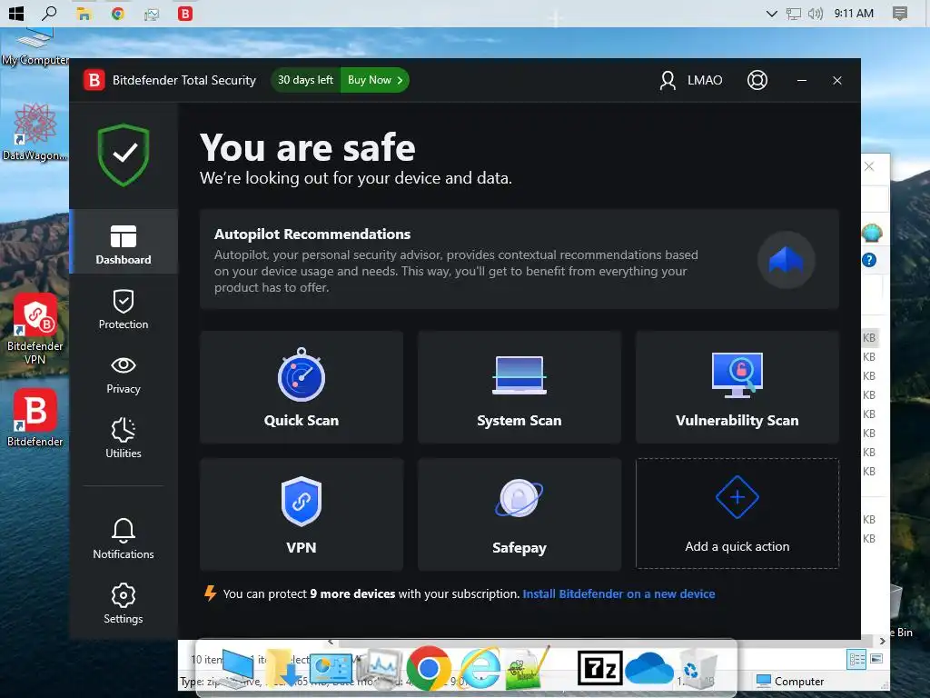Open the VPN quick action tile
The height and width of the screenshot is (698, 930).
[x=302, y=514]
